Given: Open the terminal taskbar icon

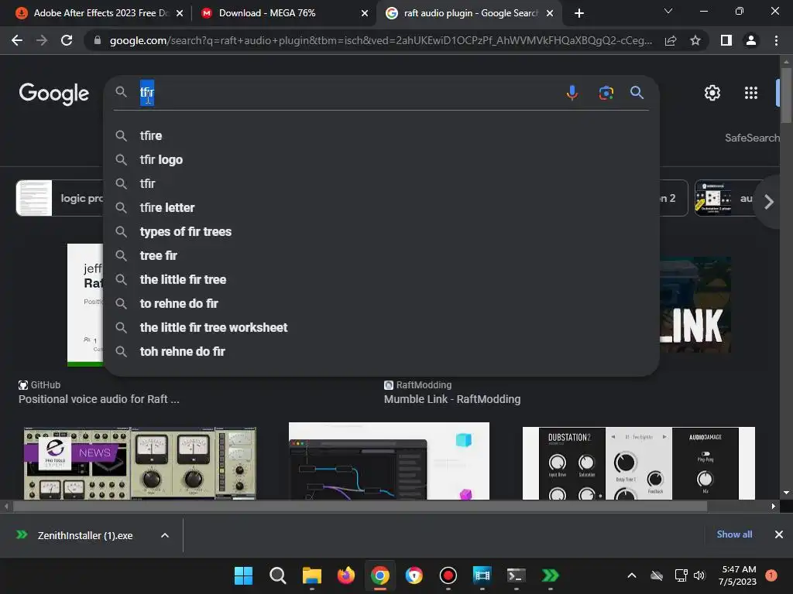Looking at the screenshot, I should coord(516,575).
